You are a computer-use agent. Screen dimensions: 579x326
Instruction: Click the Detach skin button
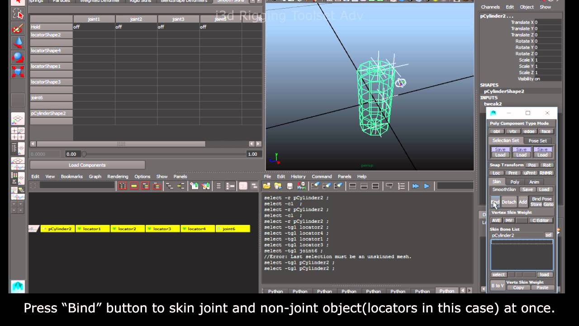click(x=509, y=202)
